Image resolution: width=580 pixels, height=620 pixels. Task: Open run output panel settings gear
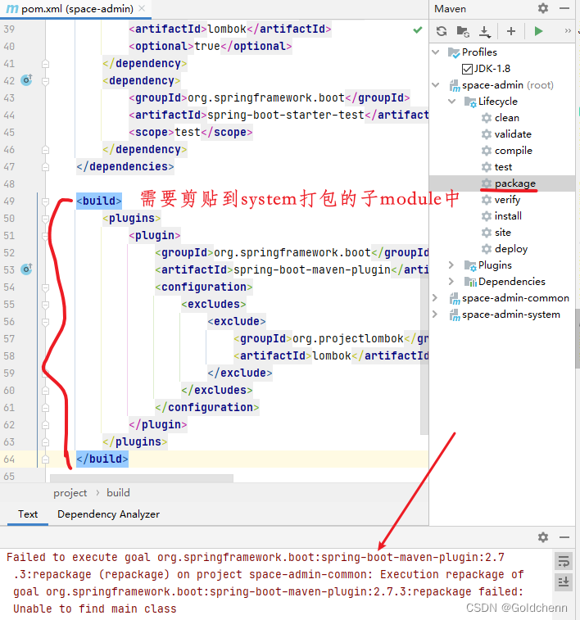pos(543,537)
